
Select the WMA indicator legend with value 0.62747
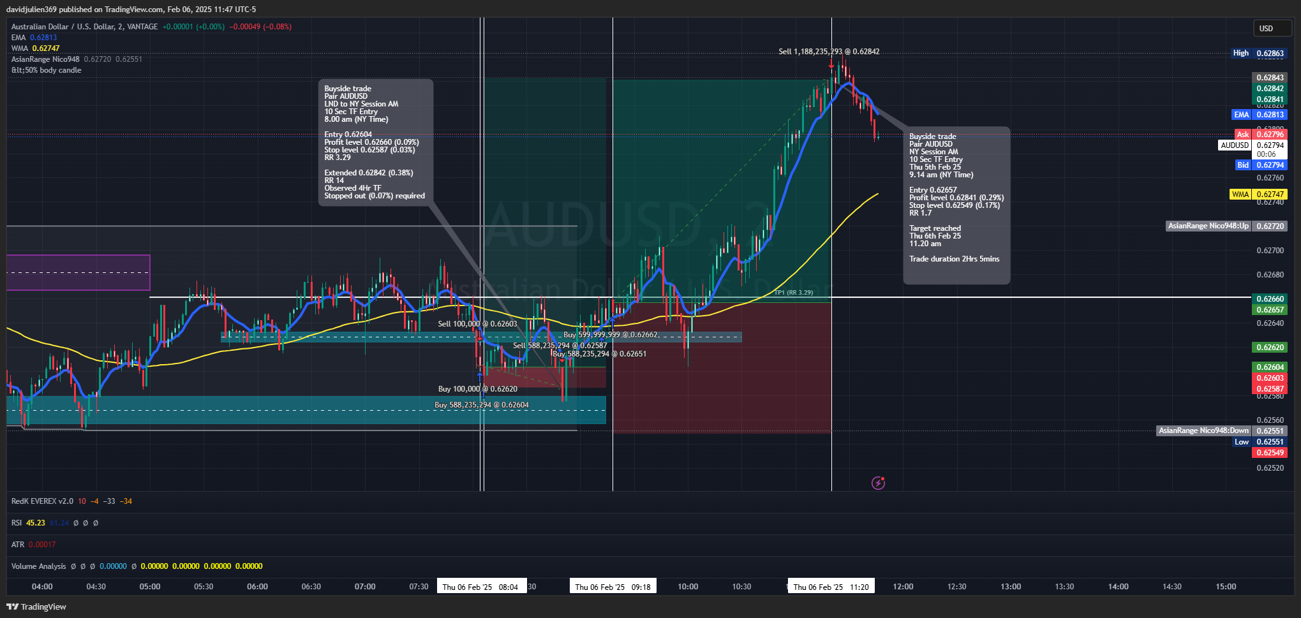click(35, 48)
